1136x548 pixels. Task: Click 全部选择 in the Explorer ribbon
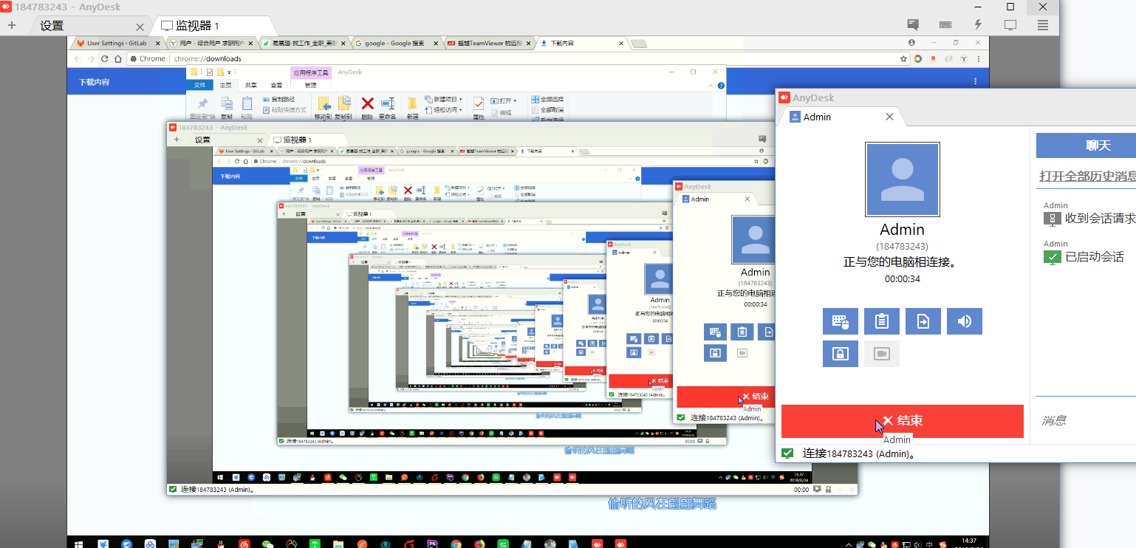[x=547, y=100]
